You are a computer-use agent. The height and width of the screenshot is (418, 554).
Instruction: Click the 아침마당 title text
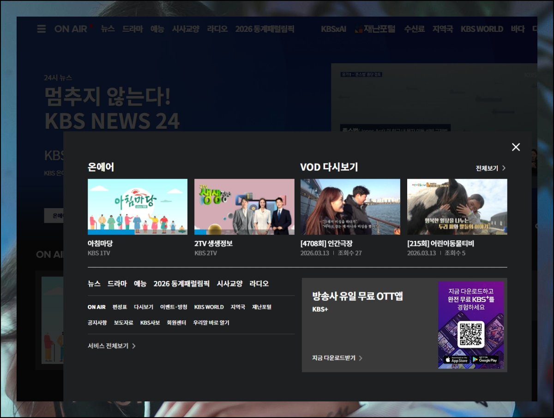tap(100, 244)
